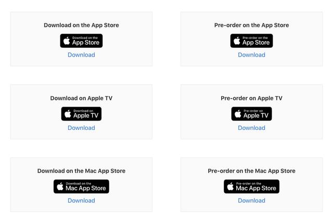Image resolution: width=333 pixels, height=224 pixels.
Task: Click the Download on Apple TV badge
Action: pyautogui.click(x=81, y=114)
